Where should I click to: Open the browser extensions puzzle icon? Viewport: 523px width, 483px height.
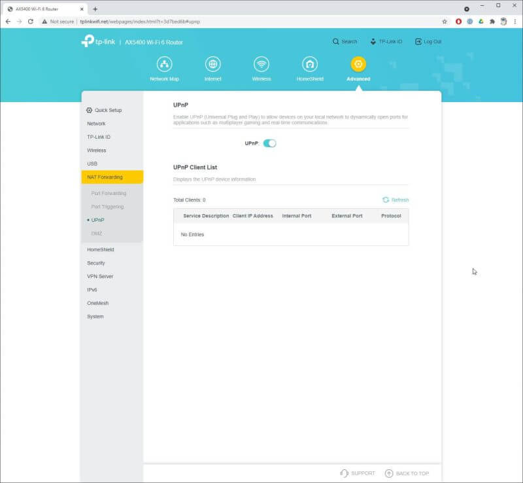coord(492,22)
